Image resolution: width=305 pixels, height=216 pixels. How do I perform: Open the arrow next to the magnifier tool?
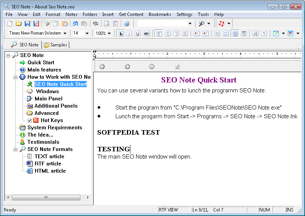click(x=209, y=24)
